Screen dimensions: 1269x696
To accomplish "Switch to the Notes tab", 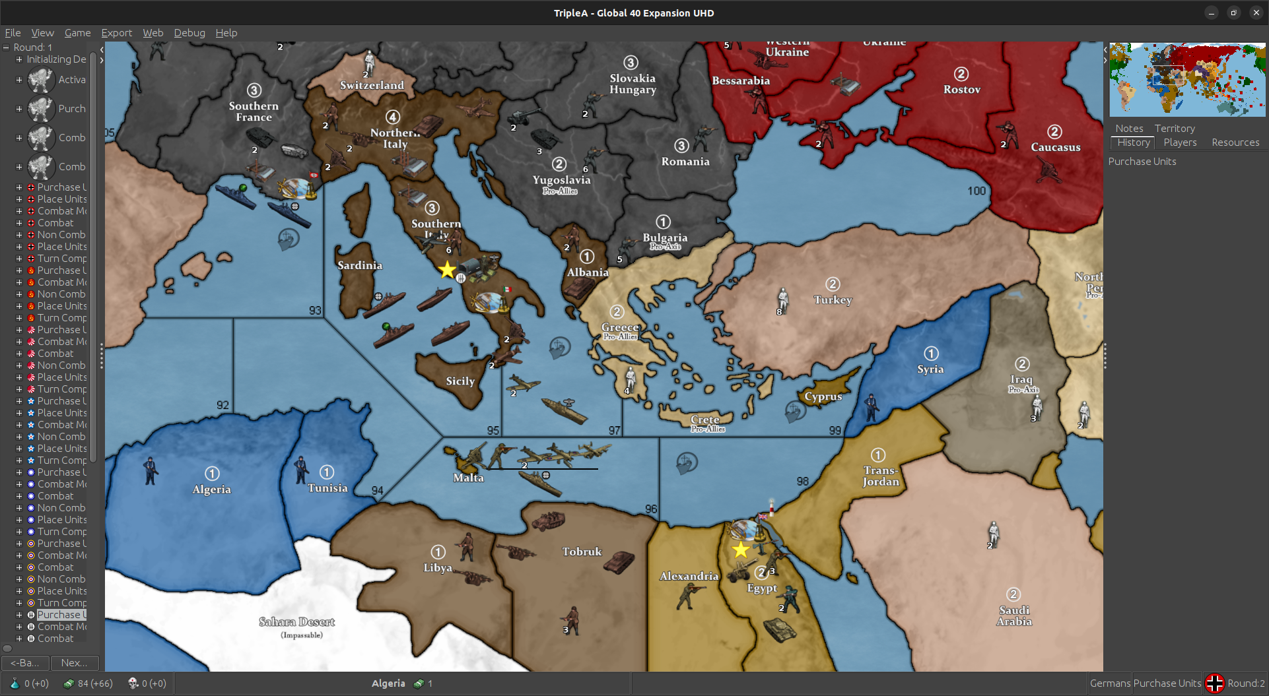I will [1129, 129].
